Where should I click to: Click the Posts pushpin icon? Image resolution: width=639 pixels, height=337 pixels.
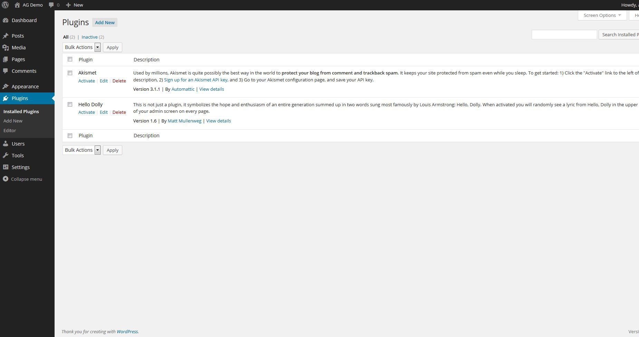coord(6,36)
